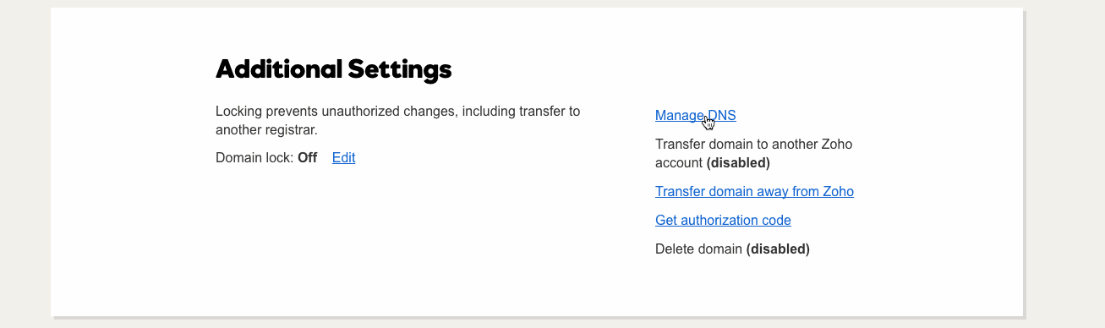
Task: Click the word 'DNS' in Manage DNS
Action: click(x=722, y=115)
